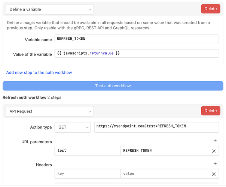Screen dimensions: 226x187
Task: Click the javascript1.returnValue value field
Action: [137, 54]
